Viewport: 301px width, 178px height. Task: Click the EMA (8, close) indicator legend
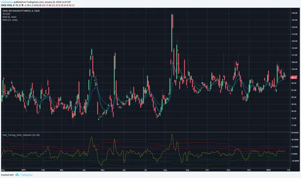click(x=9, y=17)
